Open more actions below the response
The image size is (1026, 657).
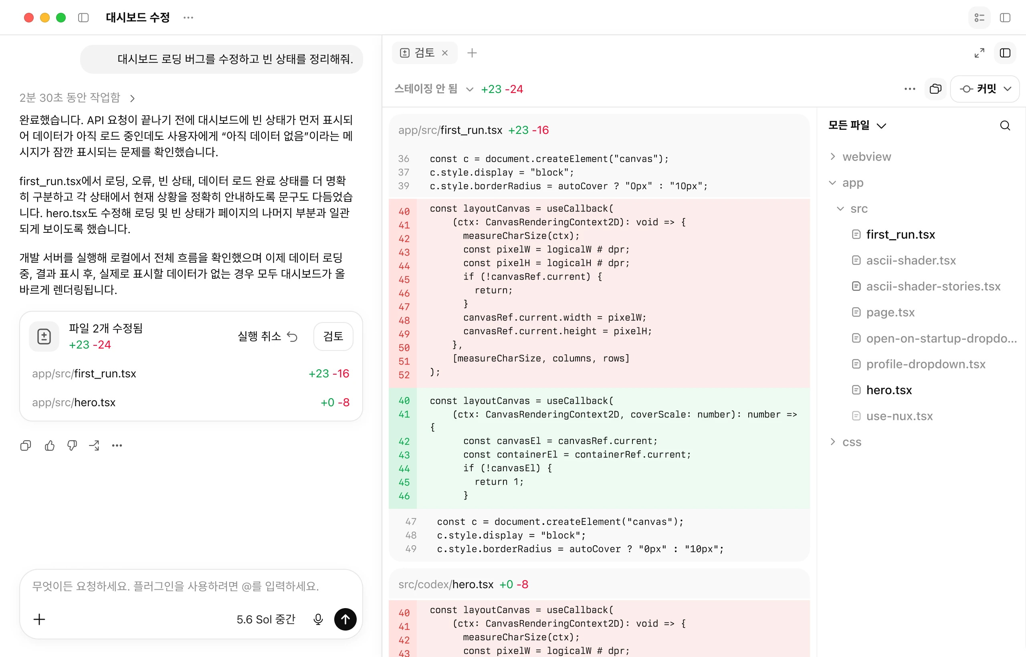point(117,445)
